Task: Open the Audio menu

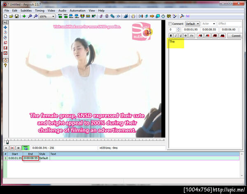Action: point(63,11)
